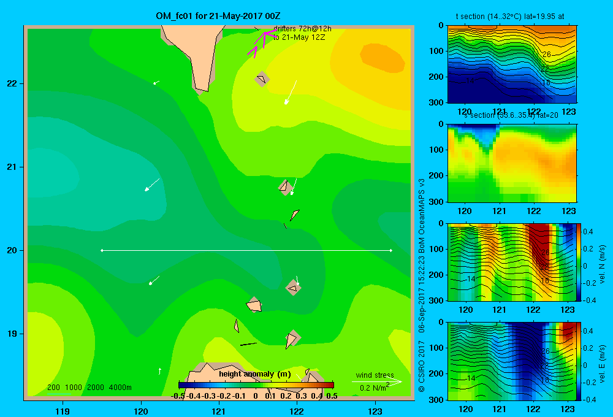The height and width of the screenshot is (417, 613).
Task: Click the height anomaly color bar
Action: [x=256, y=385]
